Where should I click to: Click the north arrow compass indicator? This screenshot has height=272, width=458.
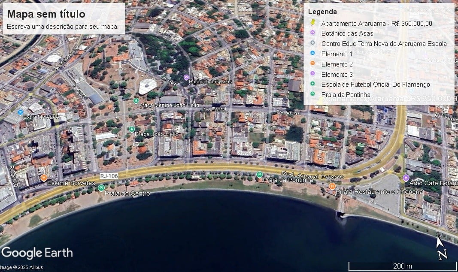point(441,248)
